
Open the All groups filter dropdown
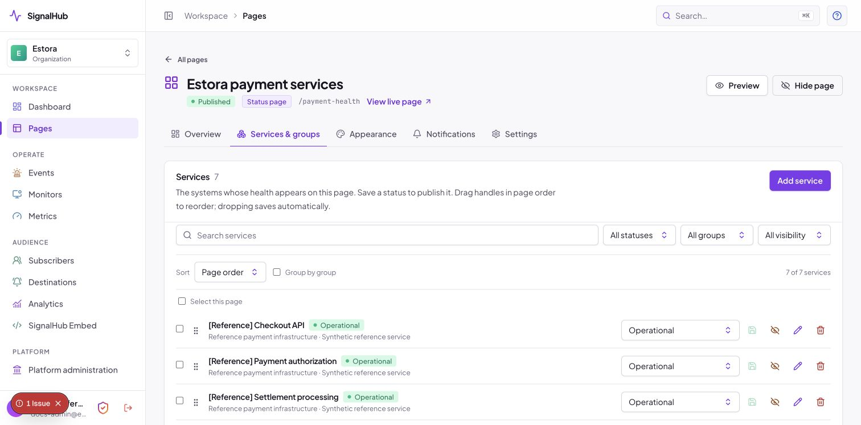(717, 235)
